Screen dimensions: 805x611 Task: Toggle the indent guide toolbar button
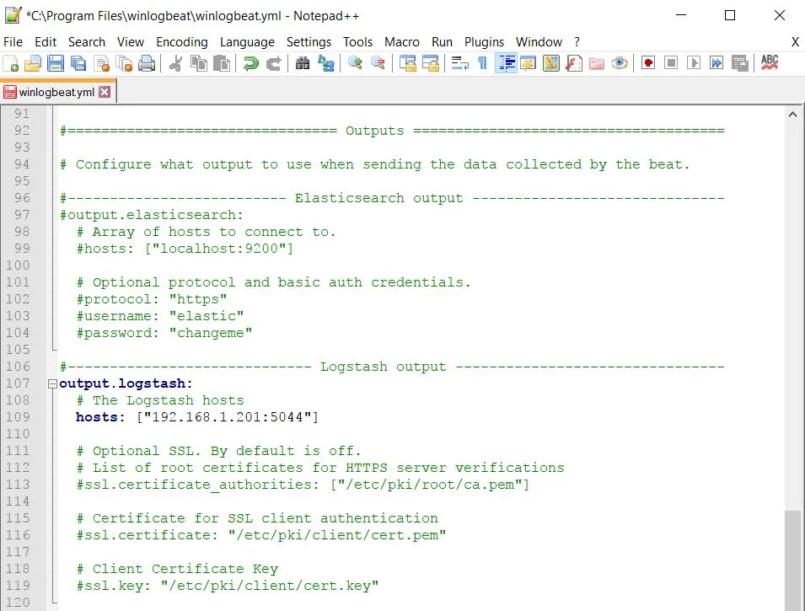click(x=506, y=63)
